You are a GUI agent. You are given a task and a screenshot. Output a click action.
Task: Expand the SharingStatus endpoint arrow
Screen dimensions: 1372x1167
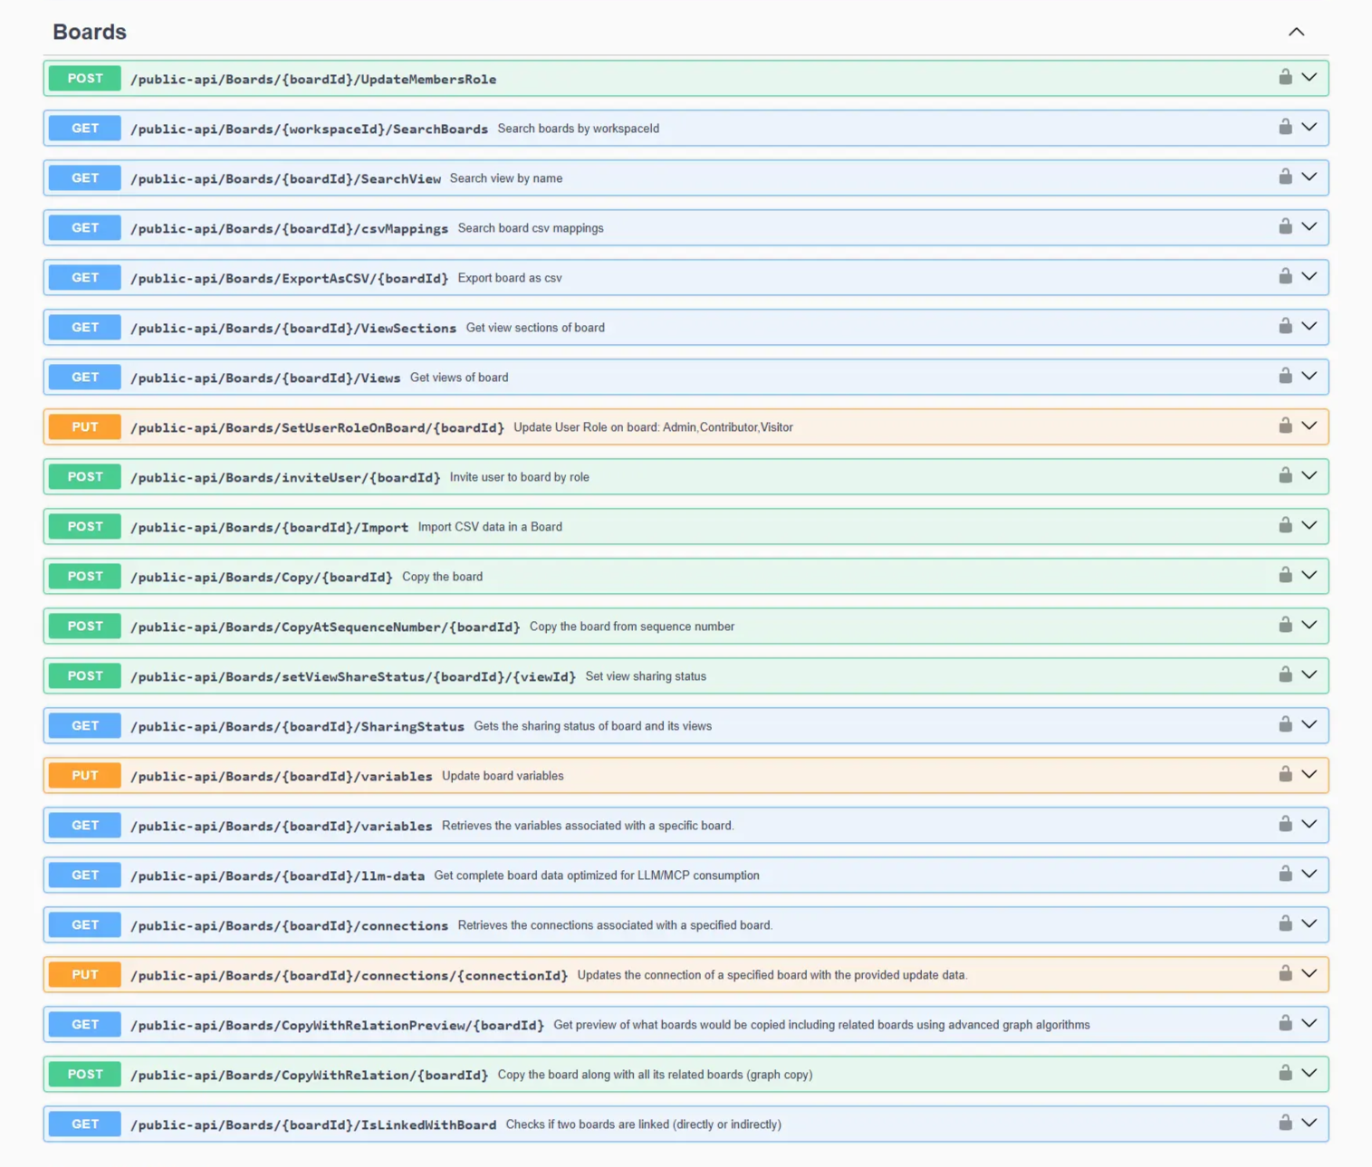[1309, 725]
